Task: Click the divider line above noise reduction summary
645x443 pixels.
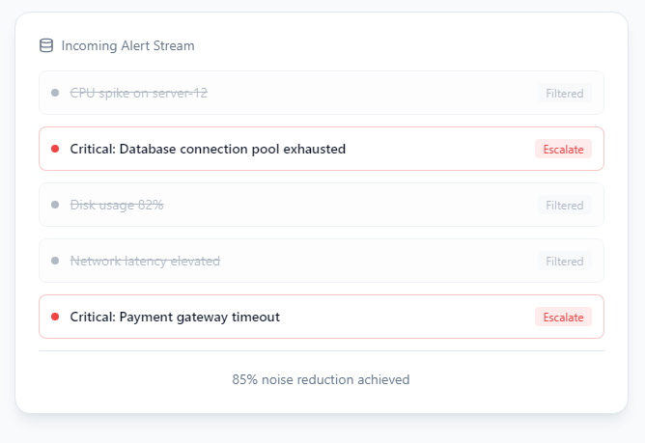Action: 321,351
